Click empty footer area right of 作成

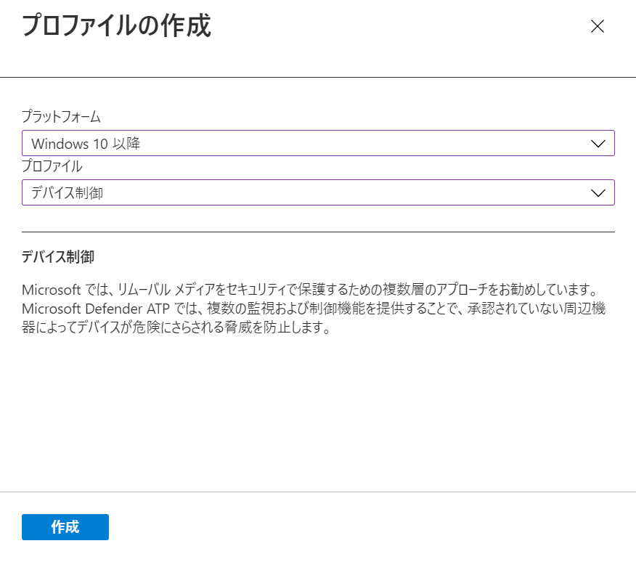click(365, 526)
